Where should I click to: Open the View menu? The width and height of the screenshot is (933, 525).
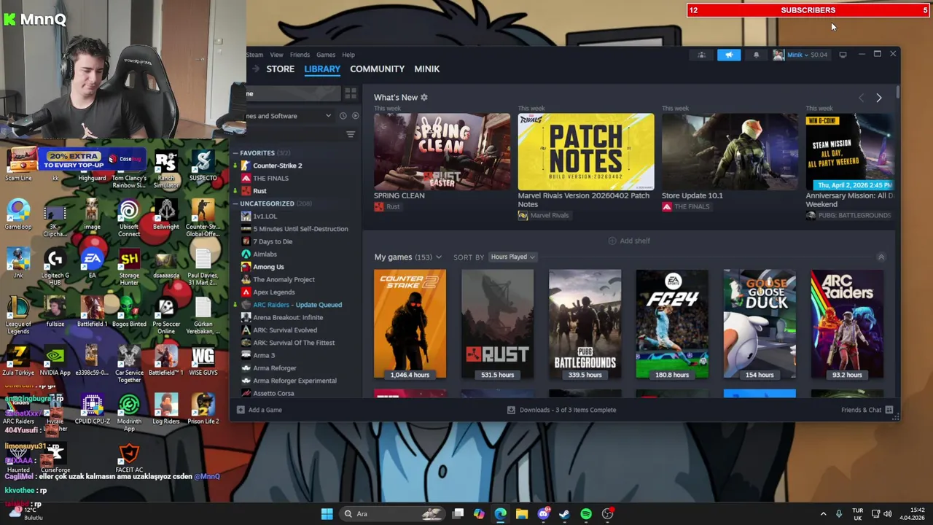[276, 55]
